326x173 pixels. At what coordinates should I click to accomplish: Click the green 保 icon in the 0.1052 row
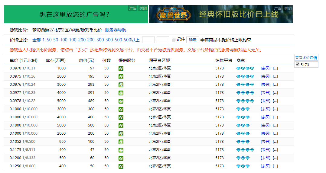121,142
